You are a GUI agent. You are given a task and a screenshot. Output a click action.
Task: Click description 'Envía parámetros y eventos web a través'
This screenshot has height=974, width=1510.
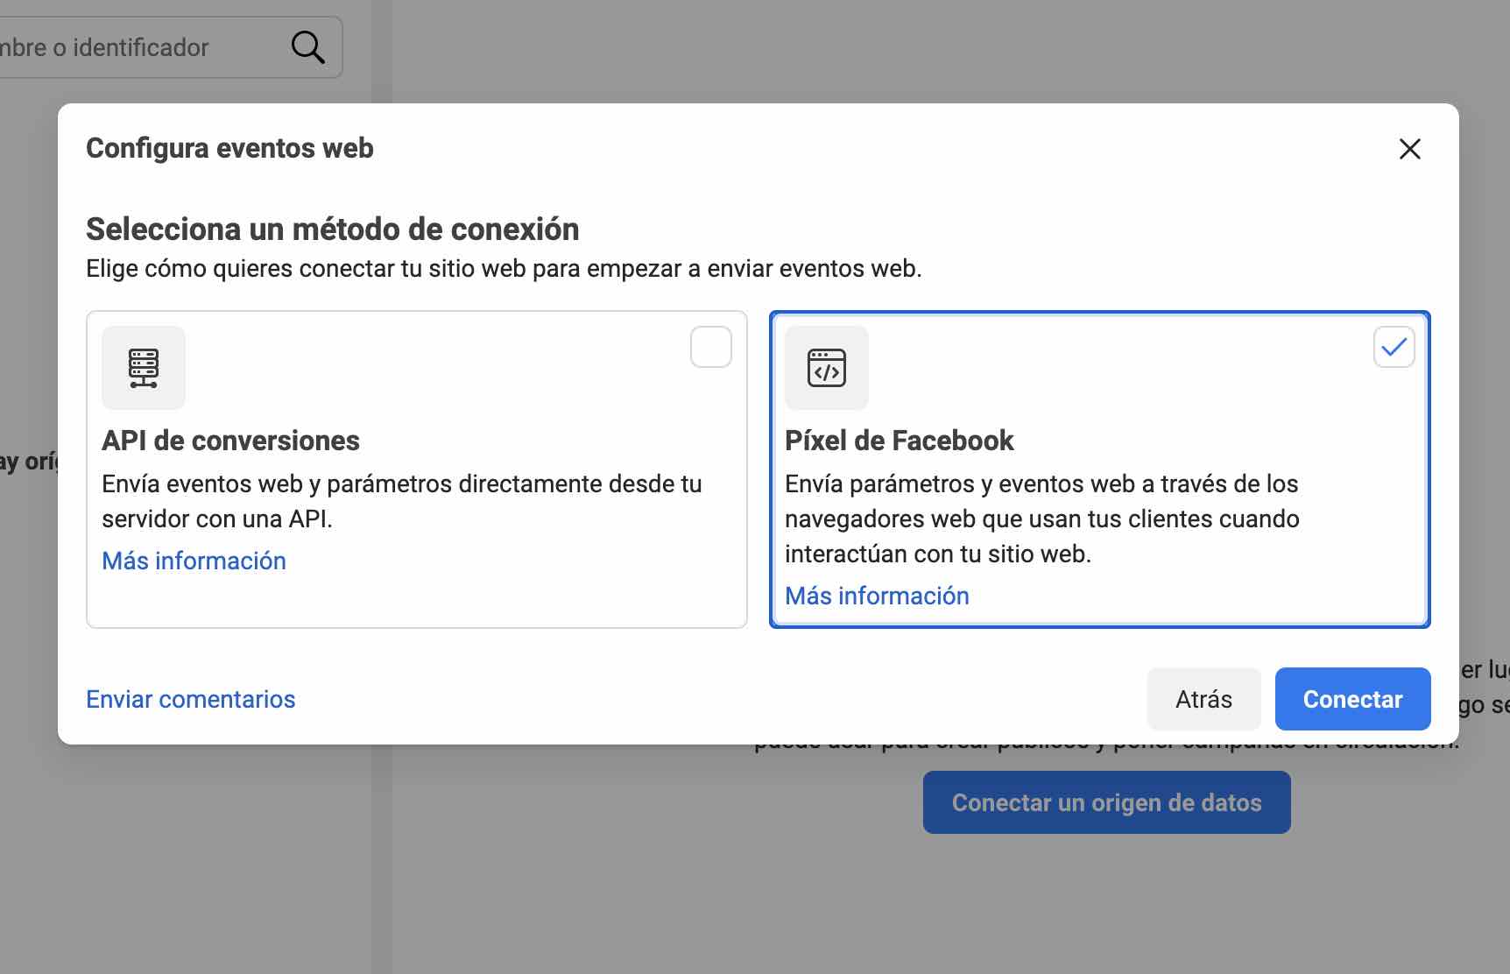[x=1041, y=519]
